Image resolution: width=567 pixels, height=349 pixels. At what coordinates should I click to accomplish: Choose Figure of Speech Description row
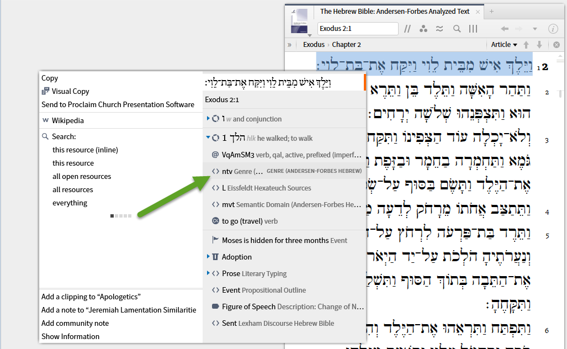[284, 307]
